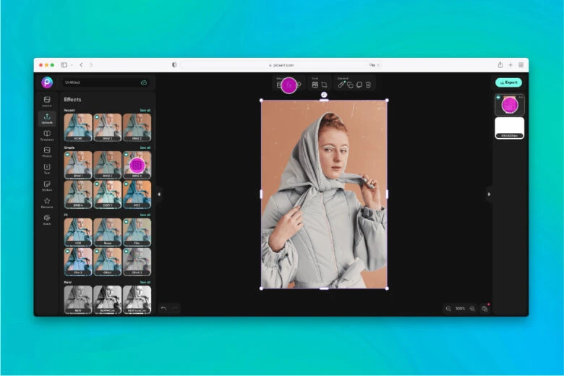The image size is (564, 376).
Task: Open the Stickers panel in sidebar
Action: click(x=47, y=185)
